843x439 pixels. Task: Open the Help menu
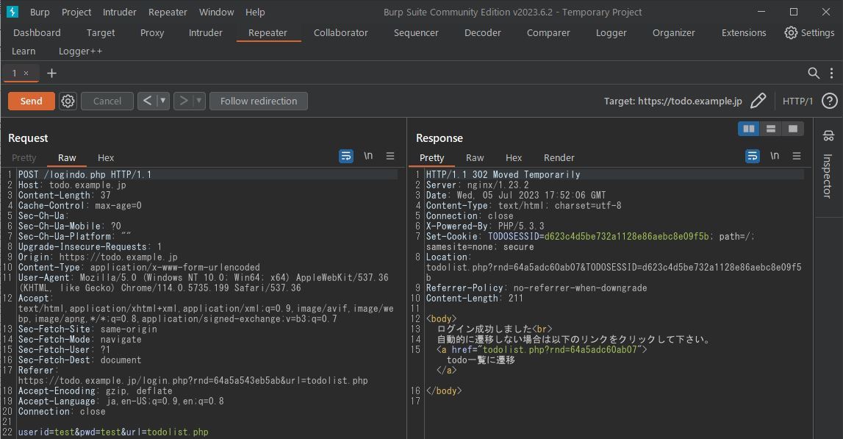[x=255, y=12]
